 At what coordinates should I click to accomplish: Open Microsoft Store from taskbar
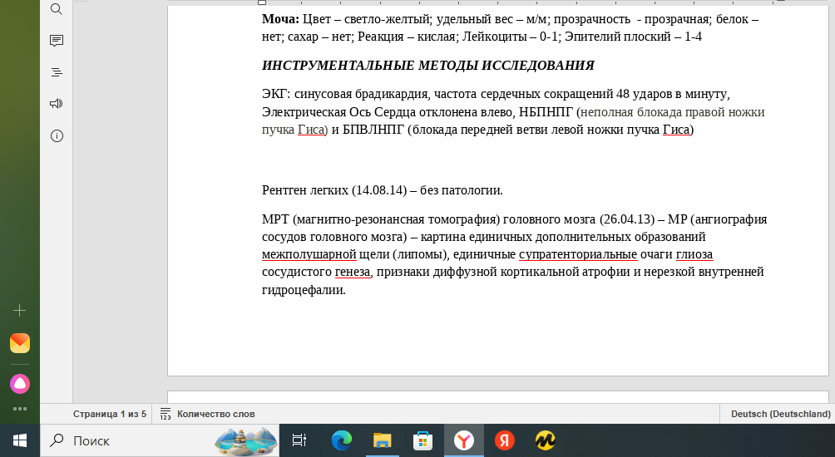(422, 440)
